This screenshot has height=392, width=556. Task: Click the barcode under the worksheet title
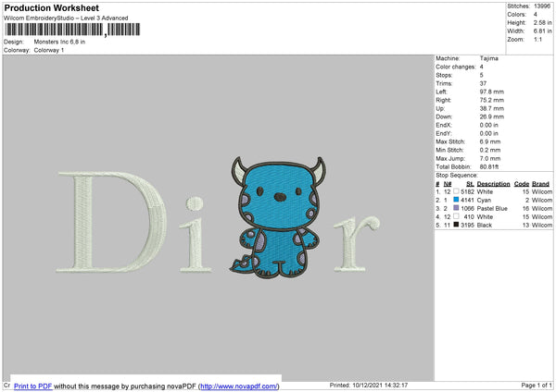pos(72,30)
